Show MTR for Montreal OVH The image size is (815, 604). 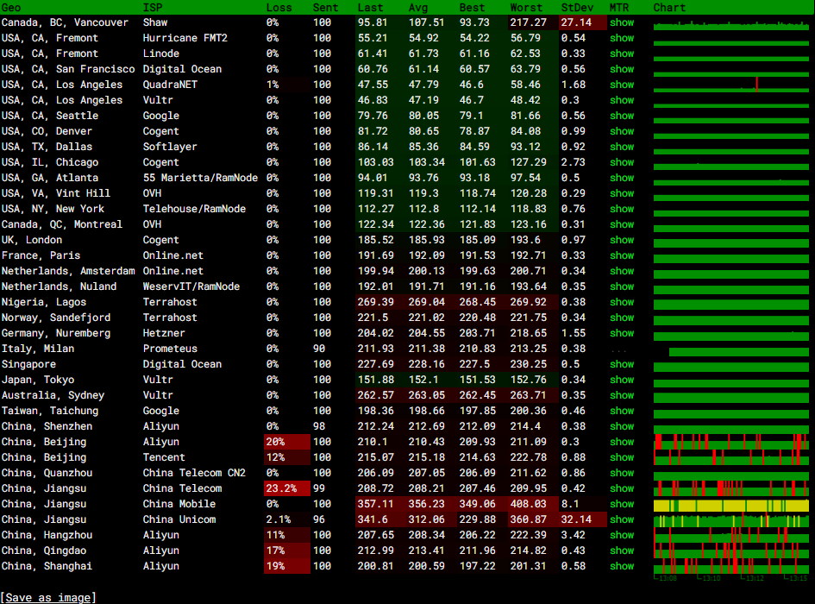(622, 224)
